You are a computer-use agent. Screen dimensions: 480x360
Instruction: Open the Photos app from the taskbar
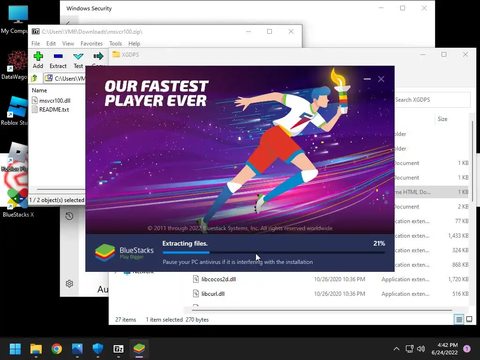[77, 349]
